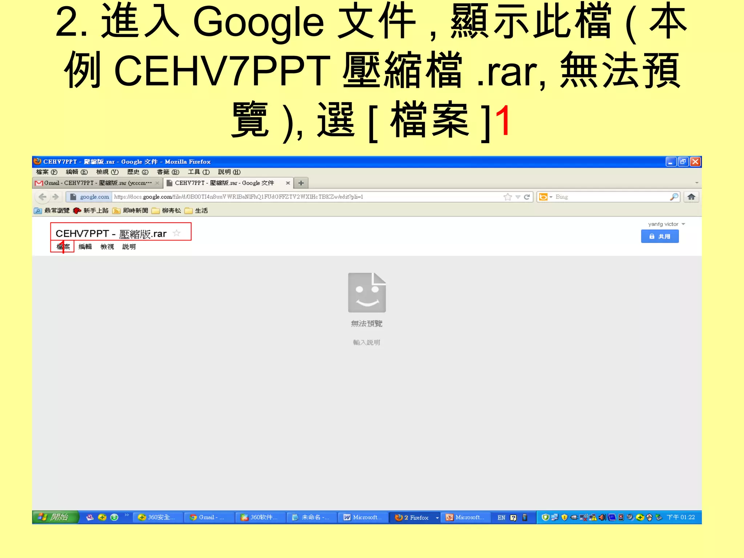The height and width of the screenshot is (558, 744).
Task: Open Google Docs 說明 menu
Action: 129,247
